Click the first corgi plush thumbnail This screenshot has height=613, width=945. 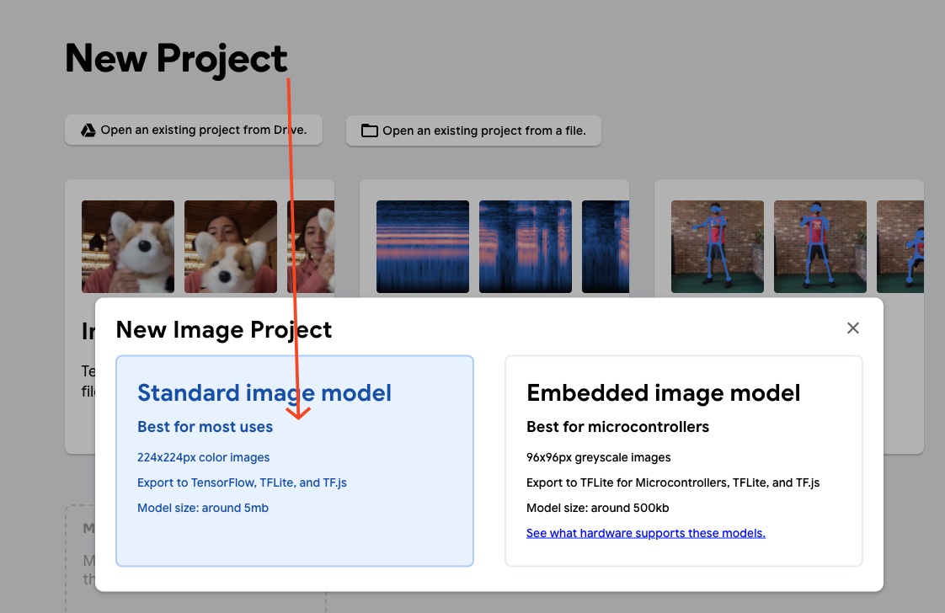tap(128, 247)
